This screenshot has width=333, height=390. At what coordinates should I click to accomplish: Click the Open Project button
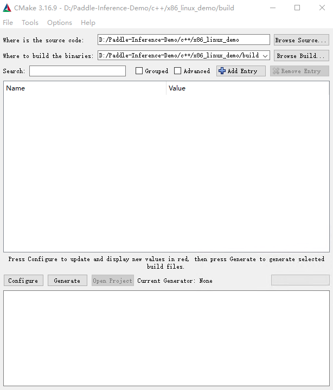(x=112, y=281)
